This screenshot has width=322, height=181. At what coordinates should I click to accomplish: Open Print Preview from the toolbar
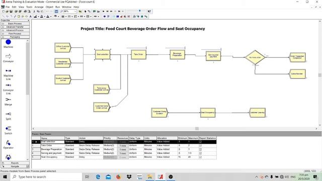(29, 12)
